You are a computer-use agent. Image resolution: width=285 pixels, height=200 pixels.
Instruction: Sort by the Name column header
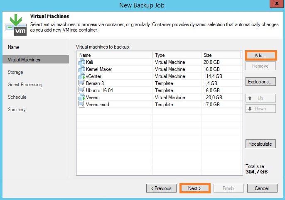pyautogui.click(x=115, y=55)
